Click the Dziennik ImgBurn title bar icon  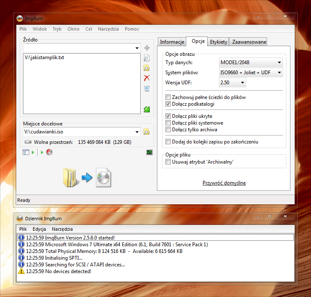click(x=20, y=219)
